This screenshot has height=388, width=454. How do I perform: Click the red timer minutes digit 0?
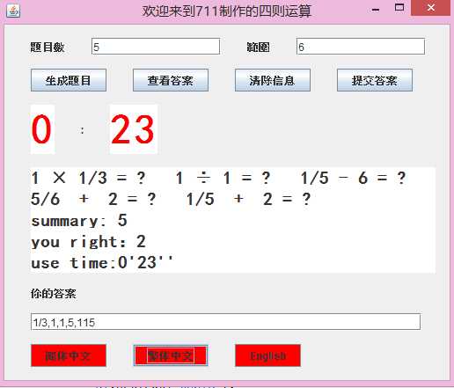[42, 129]
